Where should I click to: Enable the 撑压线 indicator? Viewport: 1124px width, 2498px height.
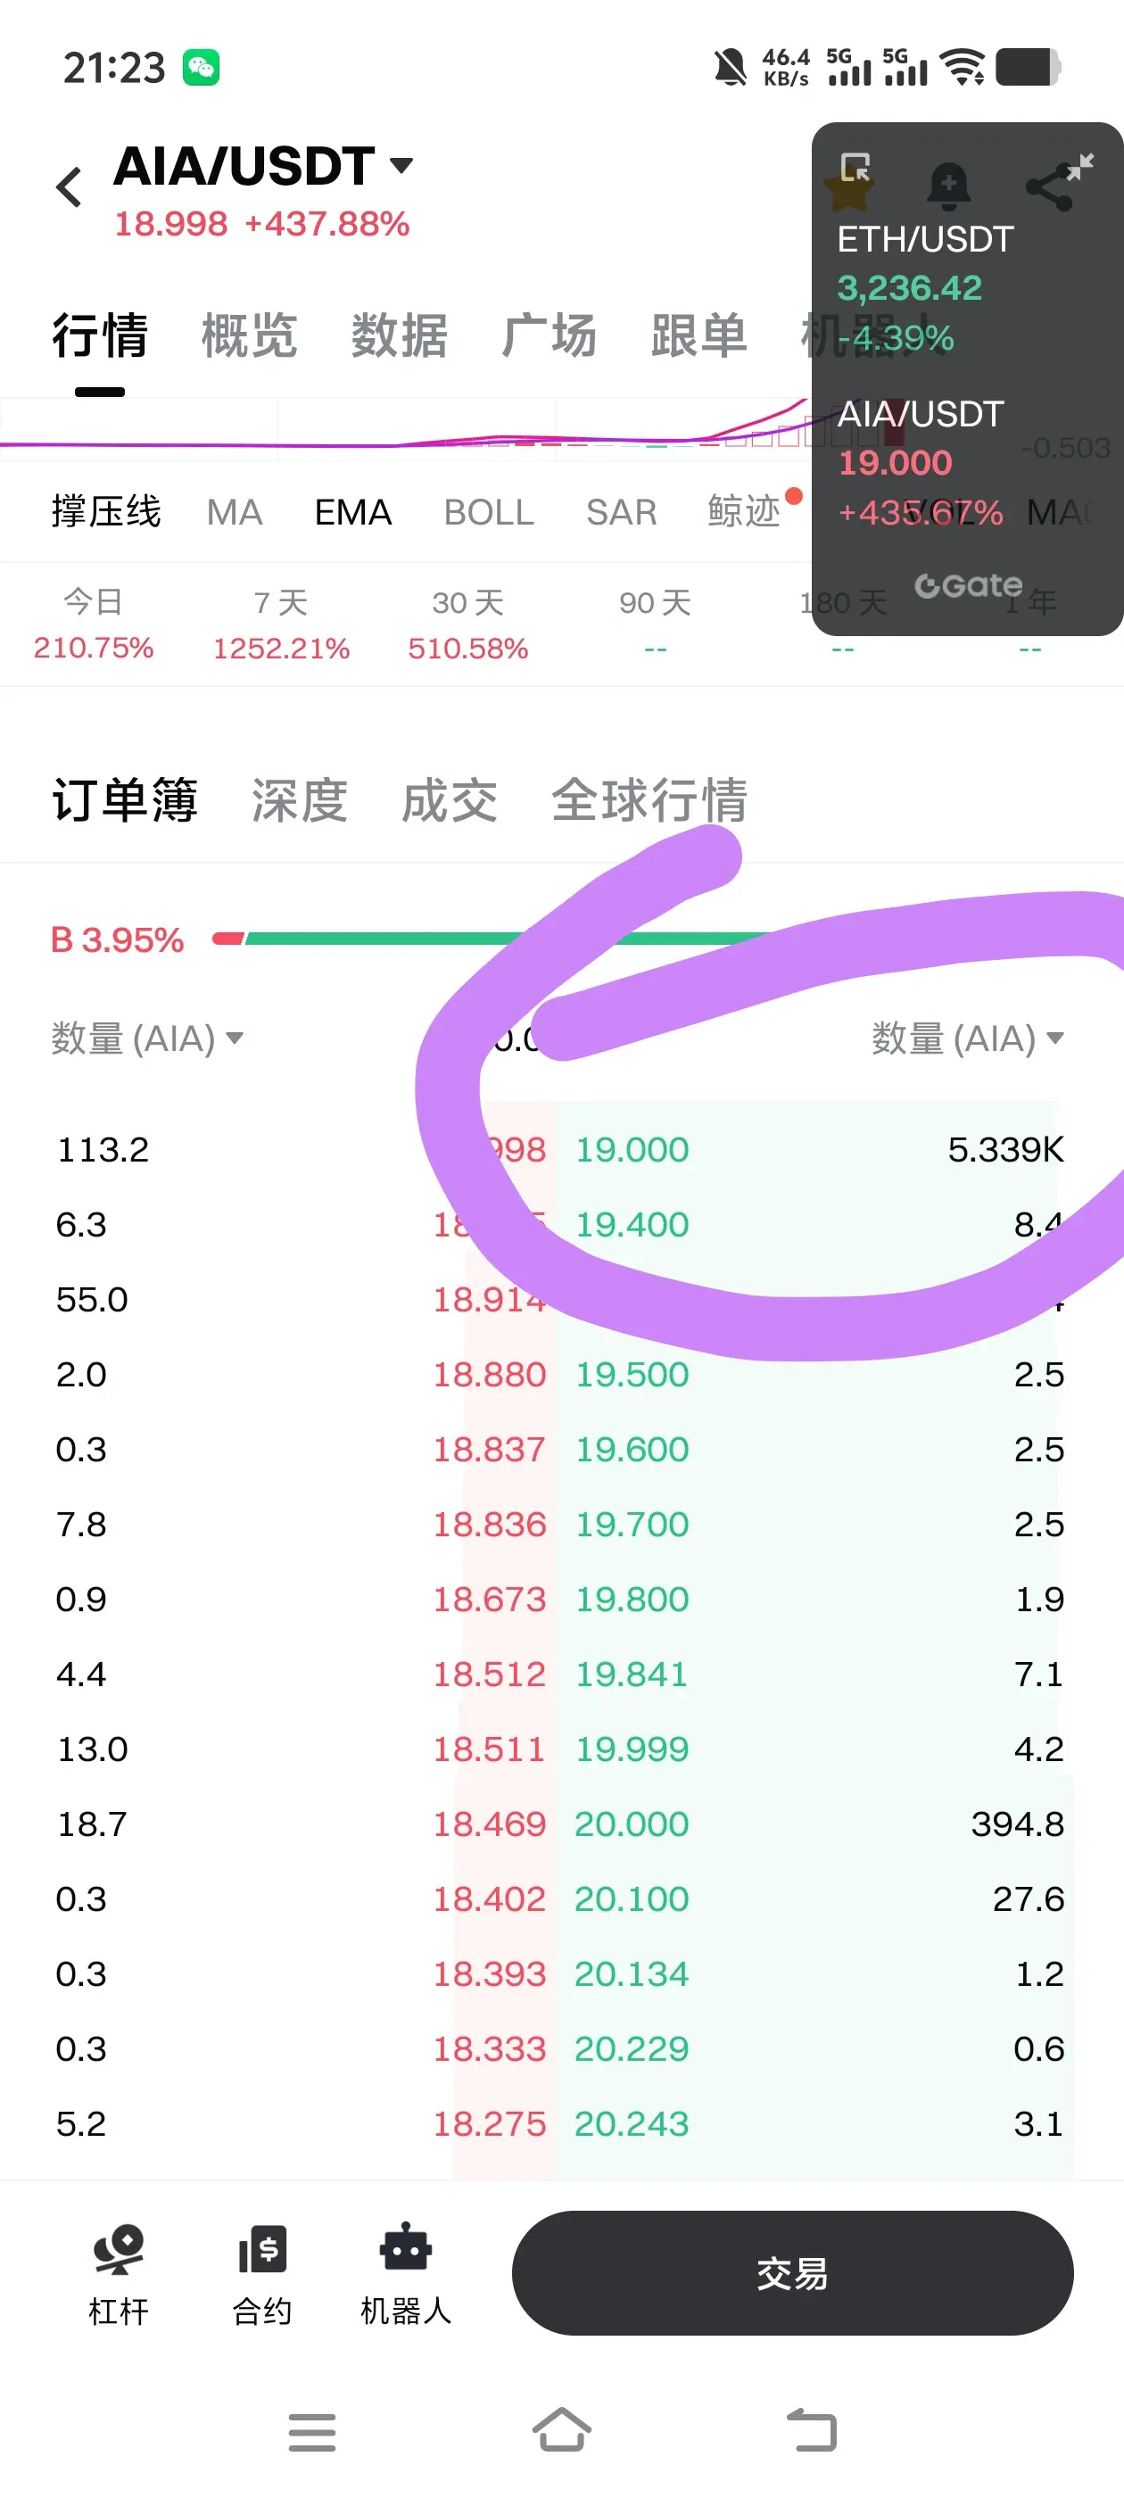point(107,512)
